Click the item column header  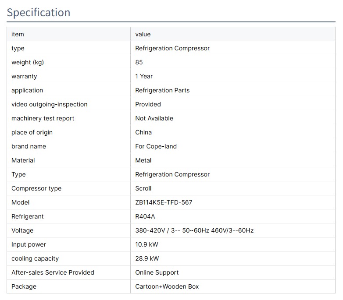point(18,34)
